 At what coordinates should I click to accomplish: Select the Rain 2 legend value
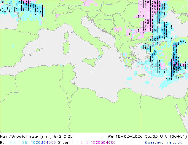(x=23, y=143)
